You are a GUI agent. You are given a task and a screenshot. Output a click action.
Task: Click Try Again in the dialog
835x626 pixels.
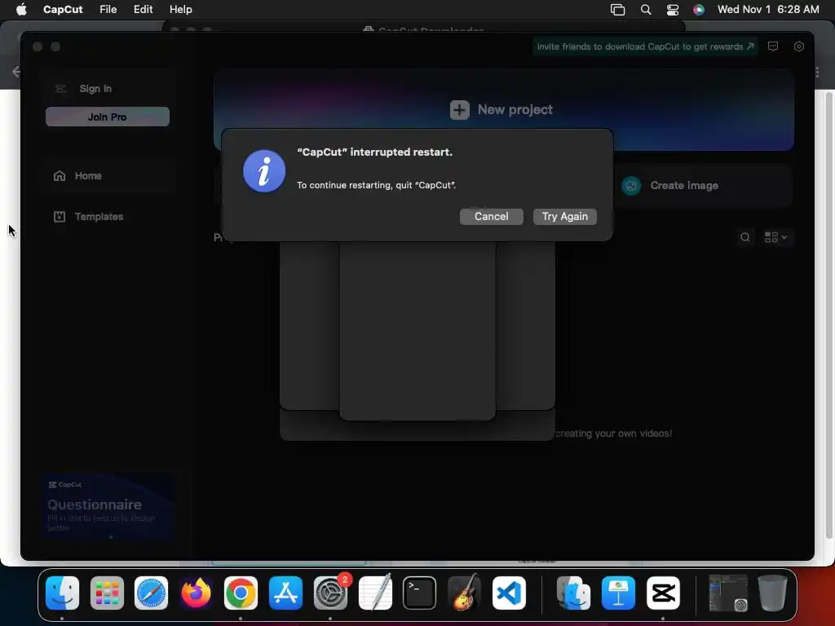coord(564,216)
